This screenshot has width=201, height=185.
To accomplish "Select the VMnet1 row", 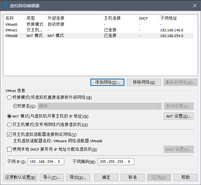I will coord(99,30).
